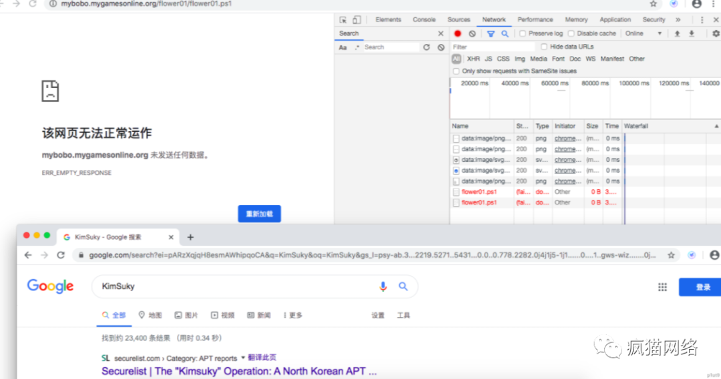Click the Waterfall column sort arrow

(x=716, y=126)
